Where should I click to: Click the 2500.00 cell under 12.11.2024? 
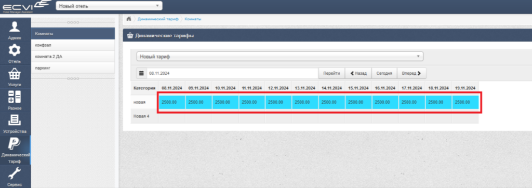[278, 102]
